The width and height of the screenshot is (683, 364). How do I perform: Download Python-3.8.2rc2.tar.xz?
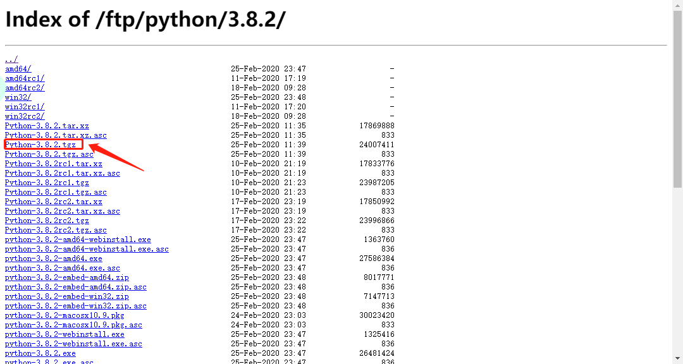[x=54, y=202]
